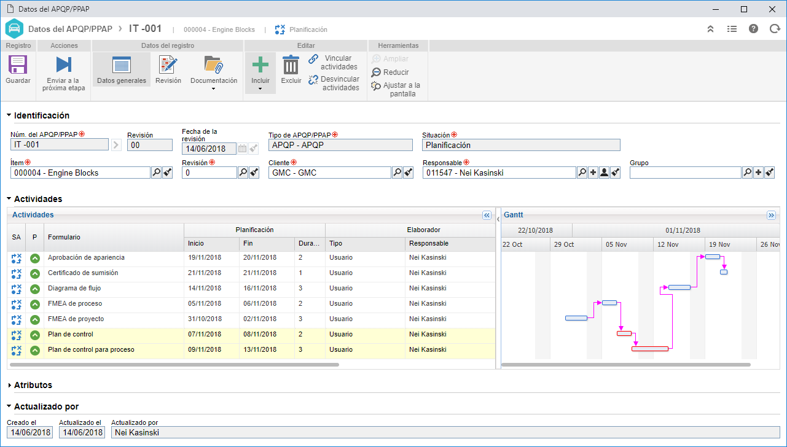
Task: Collapse ribbon with double-chevron icon
Action: (711, 29)
